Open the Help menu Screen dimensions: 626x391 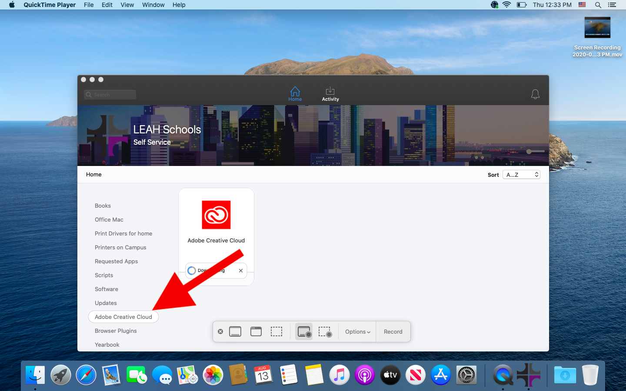(179, 5)
